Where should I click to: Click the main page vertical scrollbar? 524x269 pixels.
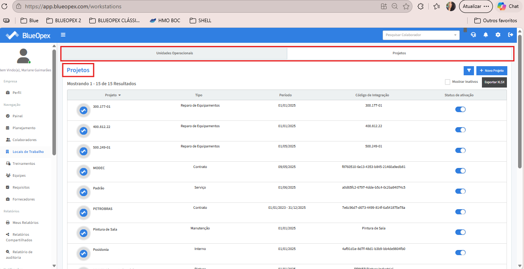point(520,101)
